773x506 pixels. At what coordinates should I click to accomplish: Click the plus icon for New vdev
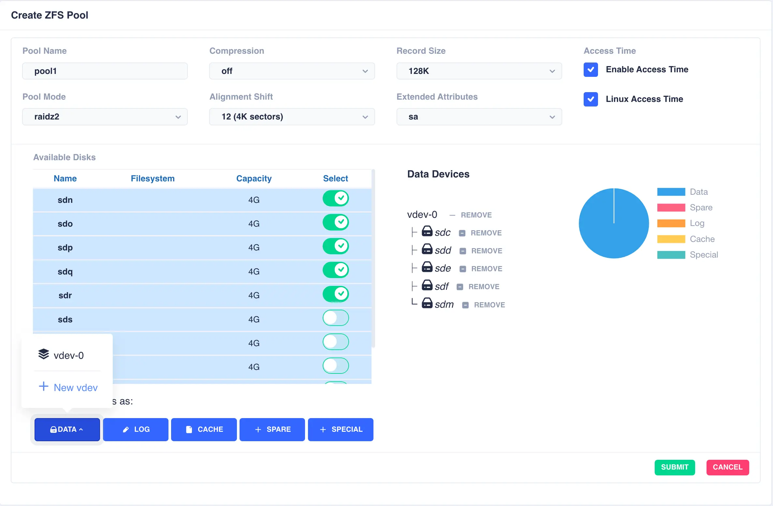(x=44, y=387)
